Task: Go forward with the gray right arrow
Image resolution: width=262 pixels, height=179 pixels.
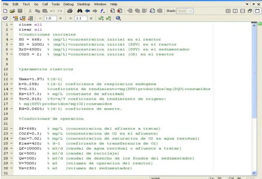Action: 95,11
